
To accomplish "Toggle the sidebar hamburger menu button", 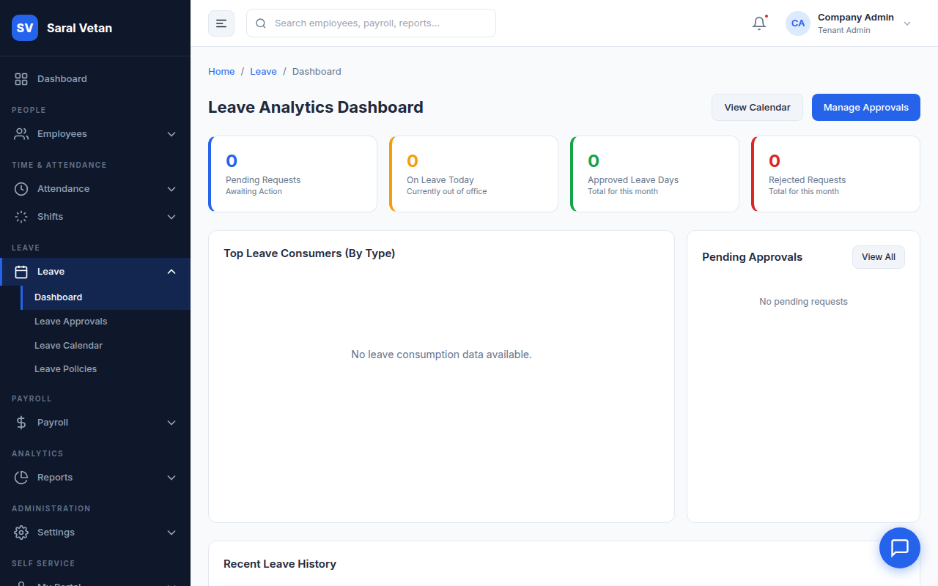I will (x=221, y=23).
